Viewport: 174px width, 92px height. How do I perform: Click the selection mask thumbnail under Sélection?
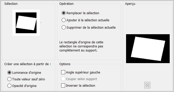tap(26, 23)
